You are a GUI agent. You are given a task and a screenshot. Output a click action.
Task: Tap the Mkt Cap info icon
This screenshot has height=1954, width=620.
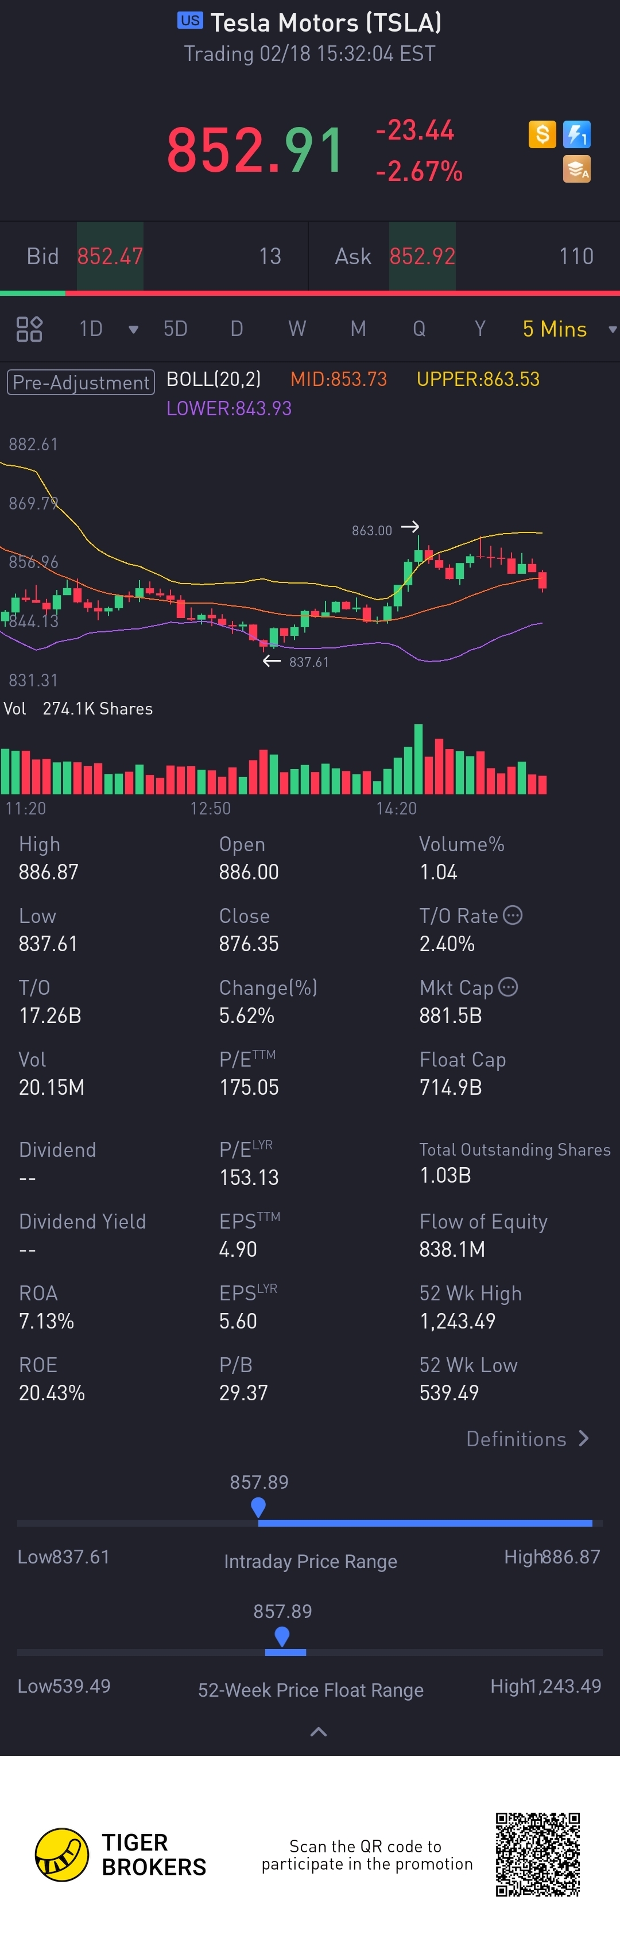[509, 987]
